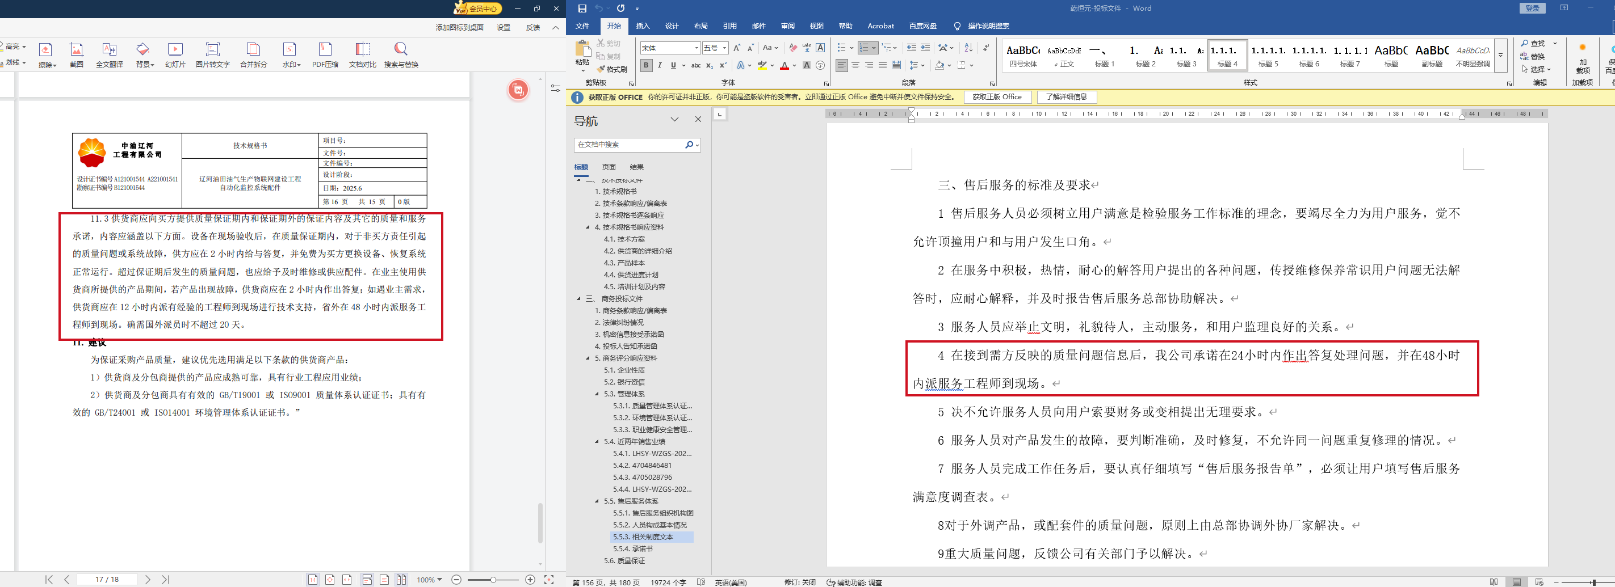Open the 文件 File menu in Word
This screenshot has width=1615, height=587.
coord(582,26)
